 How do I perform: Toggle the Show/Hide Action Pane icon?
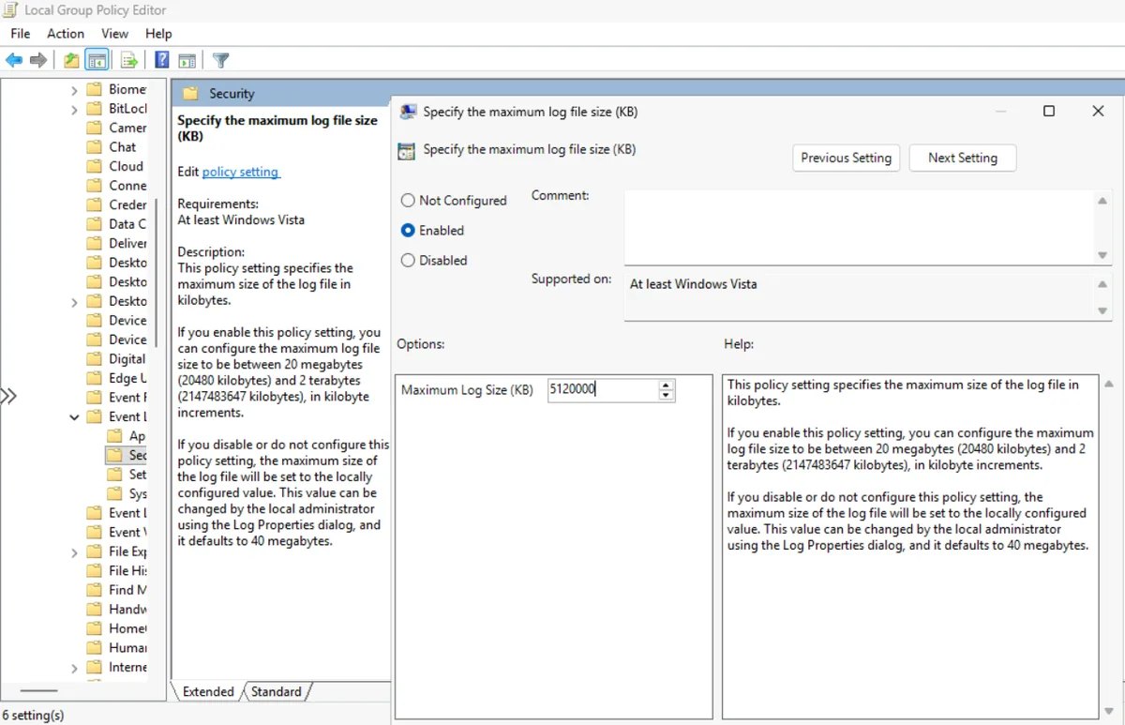pos(187,61)
